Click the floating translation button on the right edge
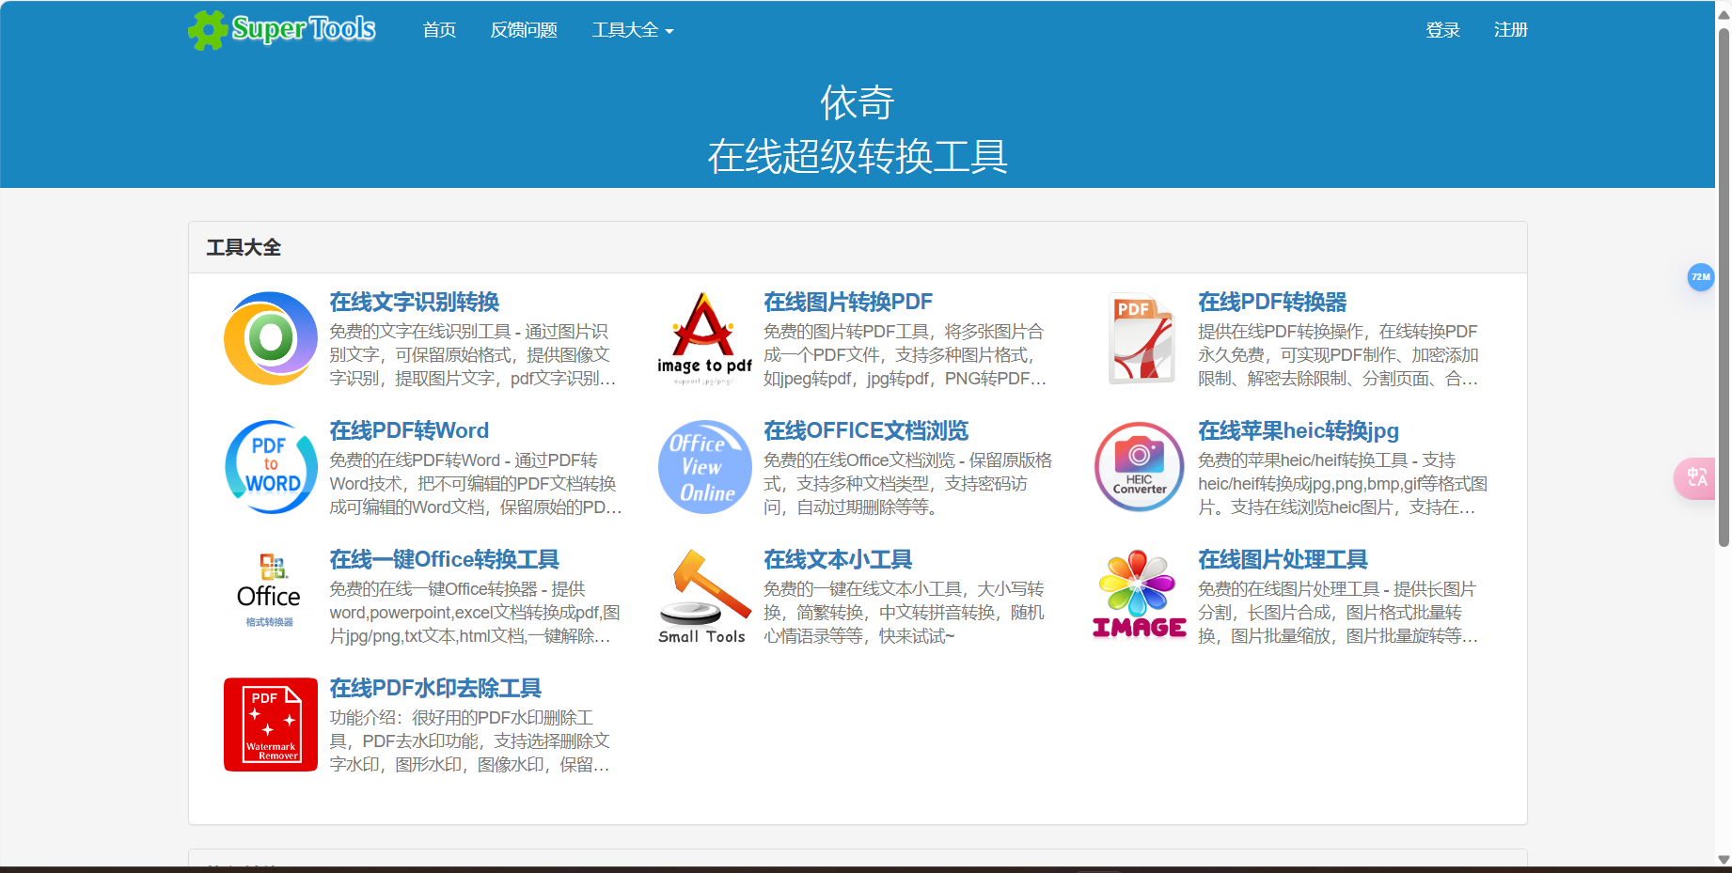 [1695, 478]
